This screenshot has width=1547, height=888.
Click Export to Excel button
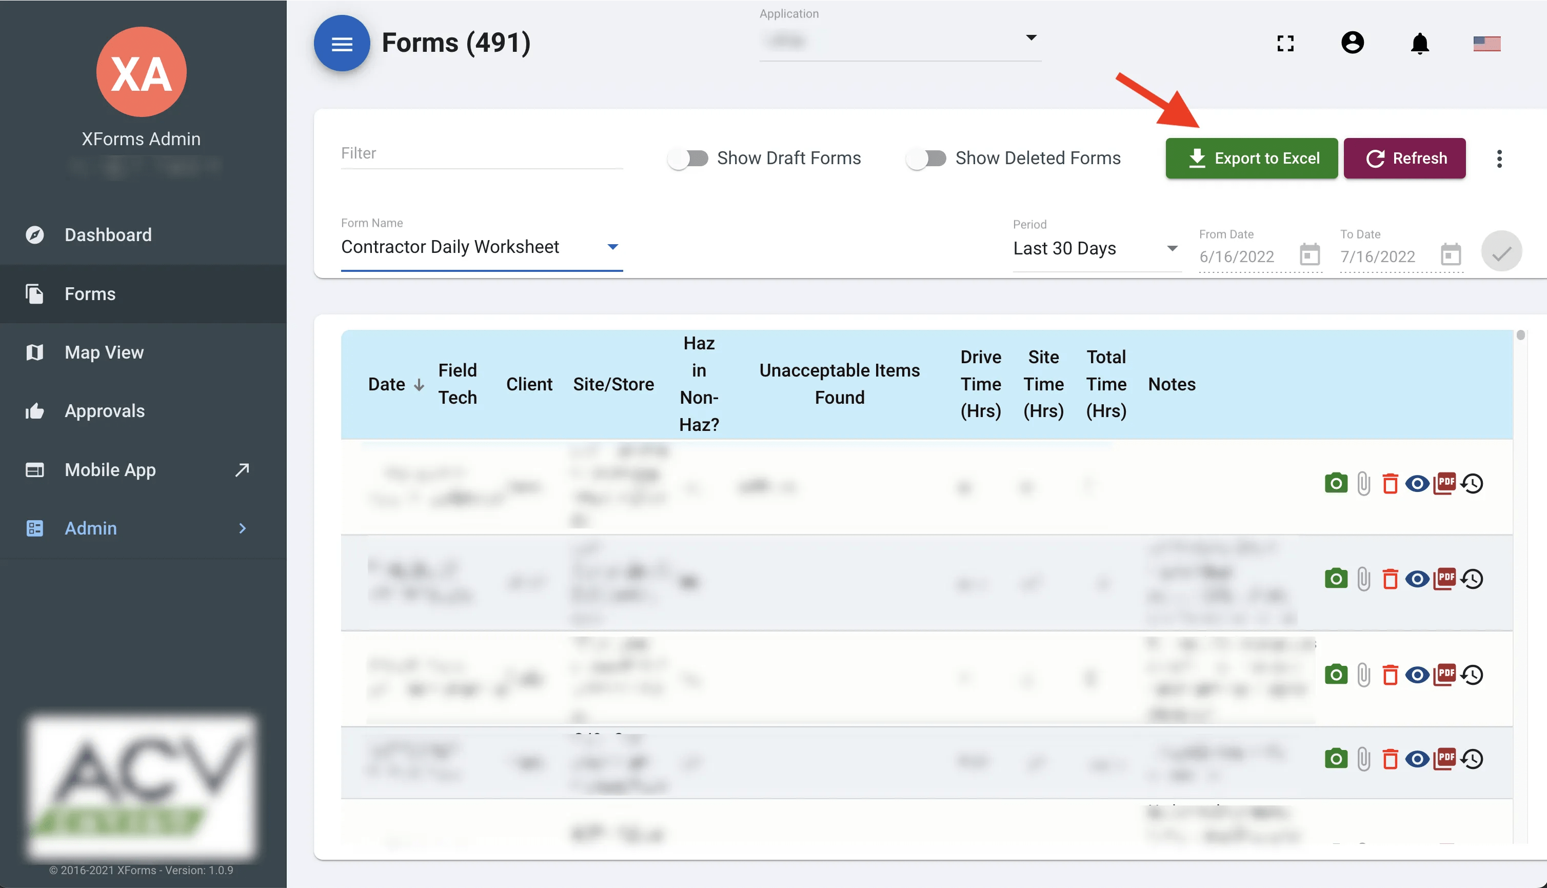(x=1251, y=159)
